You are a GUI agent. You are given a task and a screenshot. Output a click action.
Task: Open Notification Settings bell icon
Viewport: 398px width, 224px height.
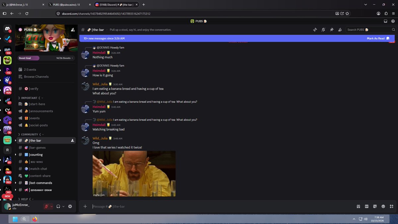(323, 30)
